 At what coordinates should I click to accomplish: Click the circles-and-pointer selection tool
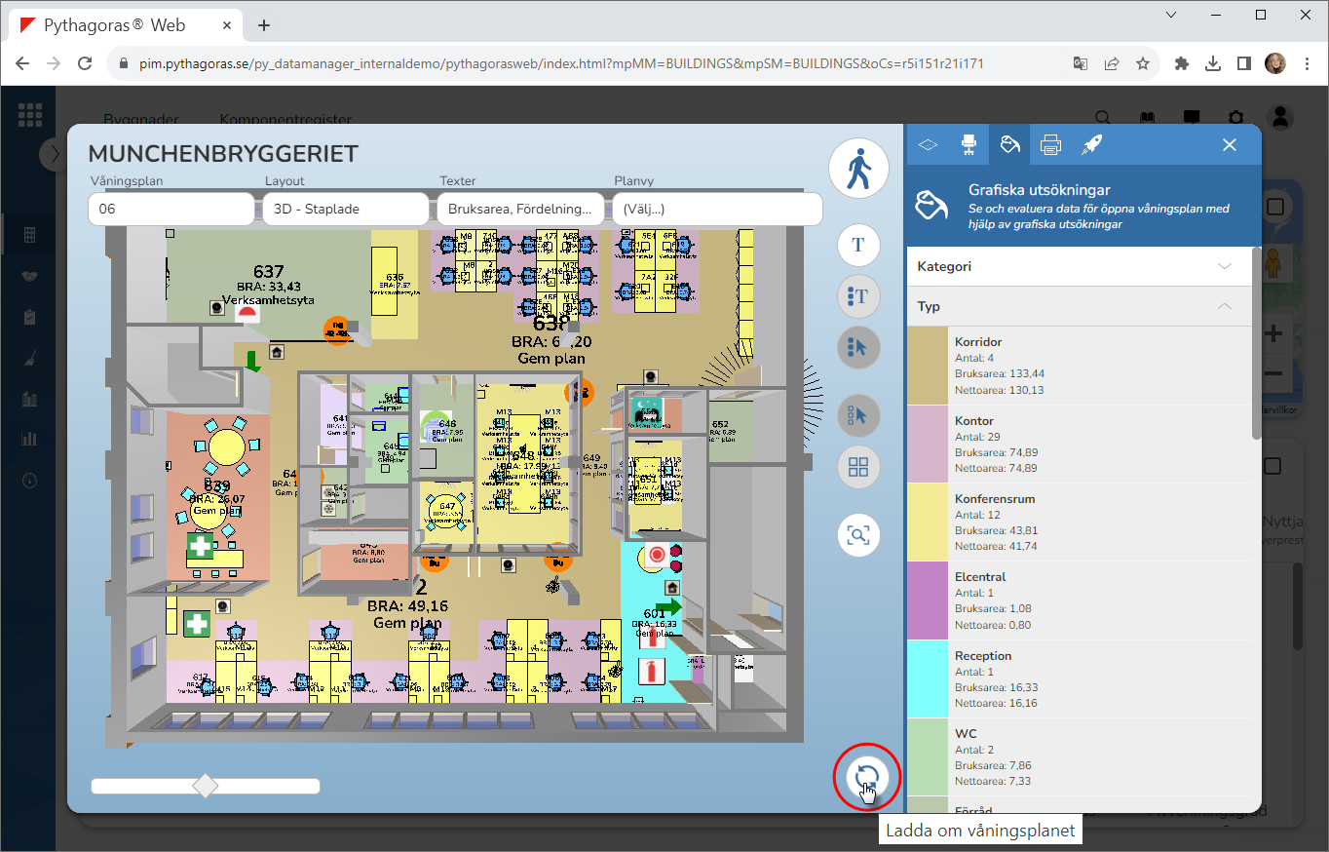858,416
